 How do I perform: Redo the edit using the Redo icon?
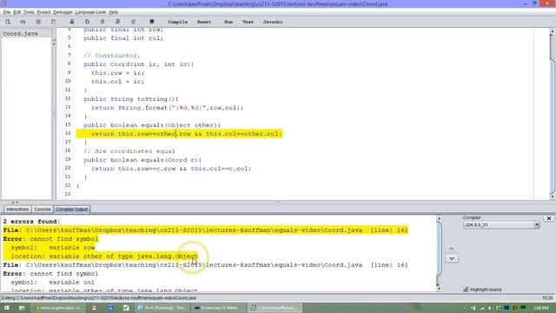click(x=133, y=22)
